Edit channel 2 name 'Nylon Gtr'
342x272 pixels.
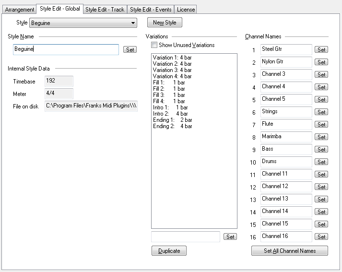coord(286,62)
